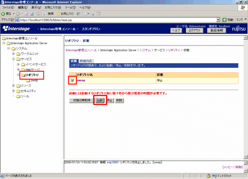The image size is (248, 179).
Task: Click the 起動 start button
Action: (100, 100)
